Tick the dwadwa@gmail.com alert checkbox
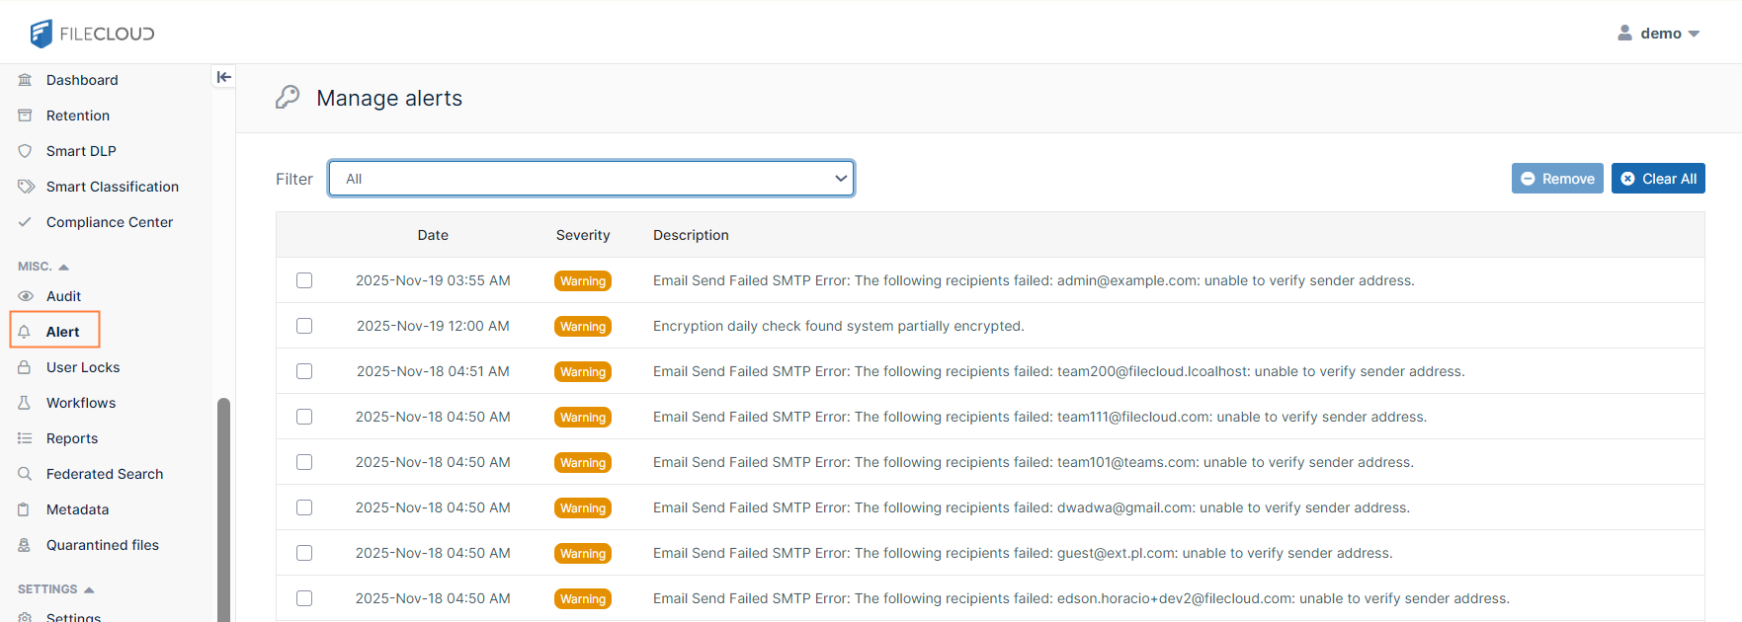 click(x=304, y=507)
